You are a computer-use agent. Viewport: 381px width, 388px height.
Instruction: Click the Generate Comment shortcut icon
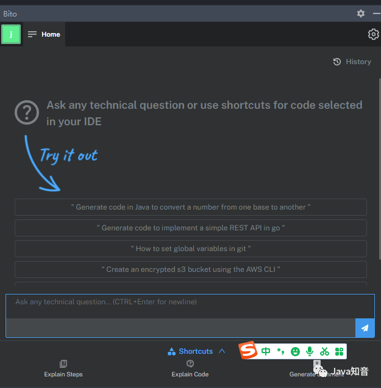pos(317,364)
